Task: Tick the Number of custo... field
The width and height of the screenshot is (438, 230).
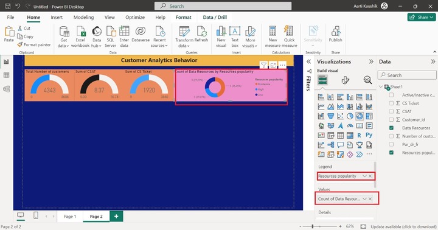Action: click(391, 136)
